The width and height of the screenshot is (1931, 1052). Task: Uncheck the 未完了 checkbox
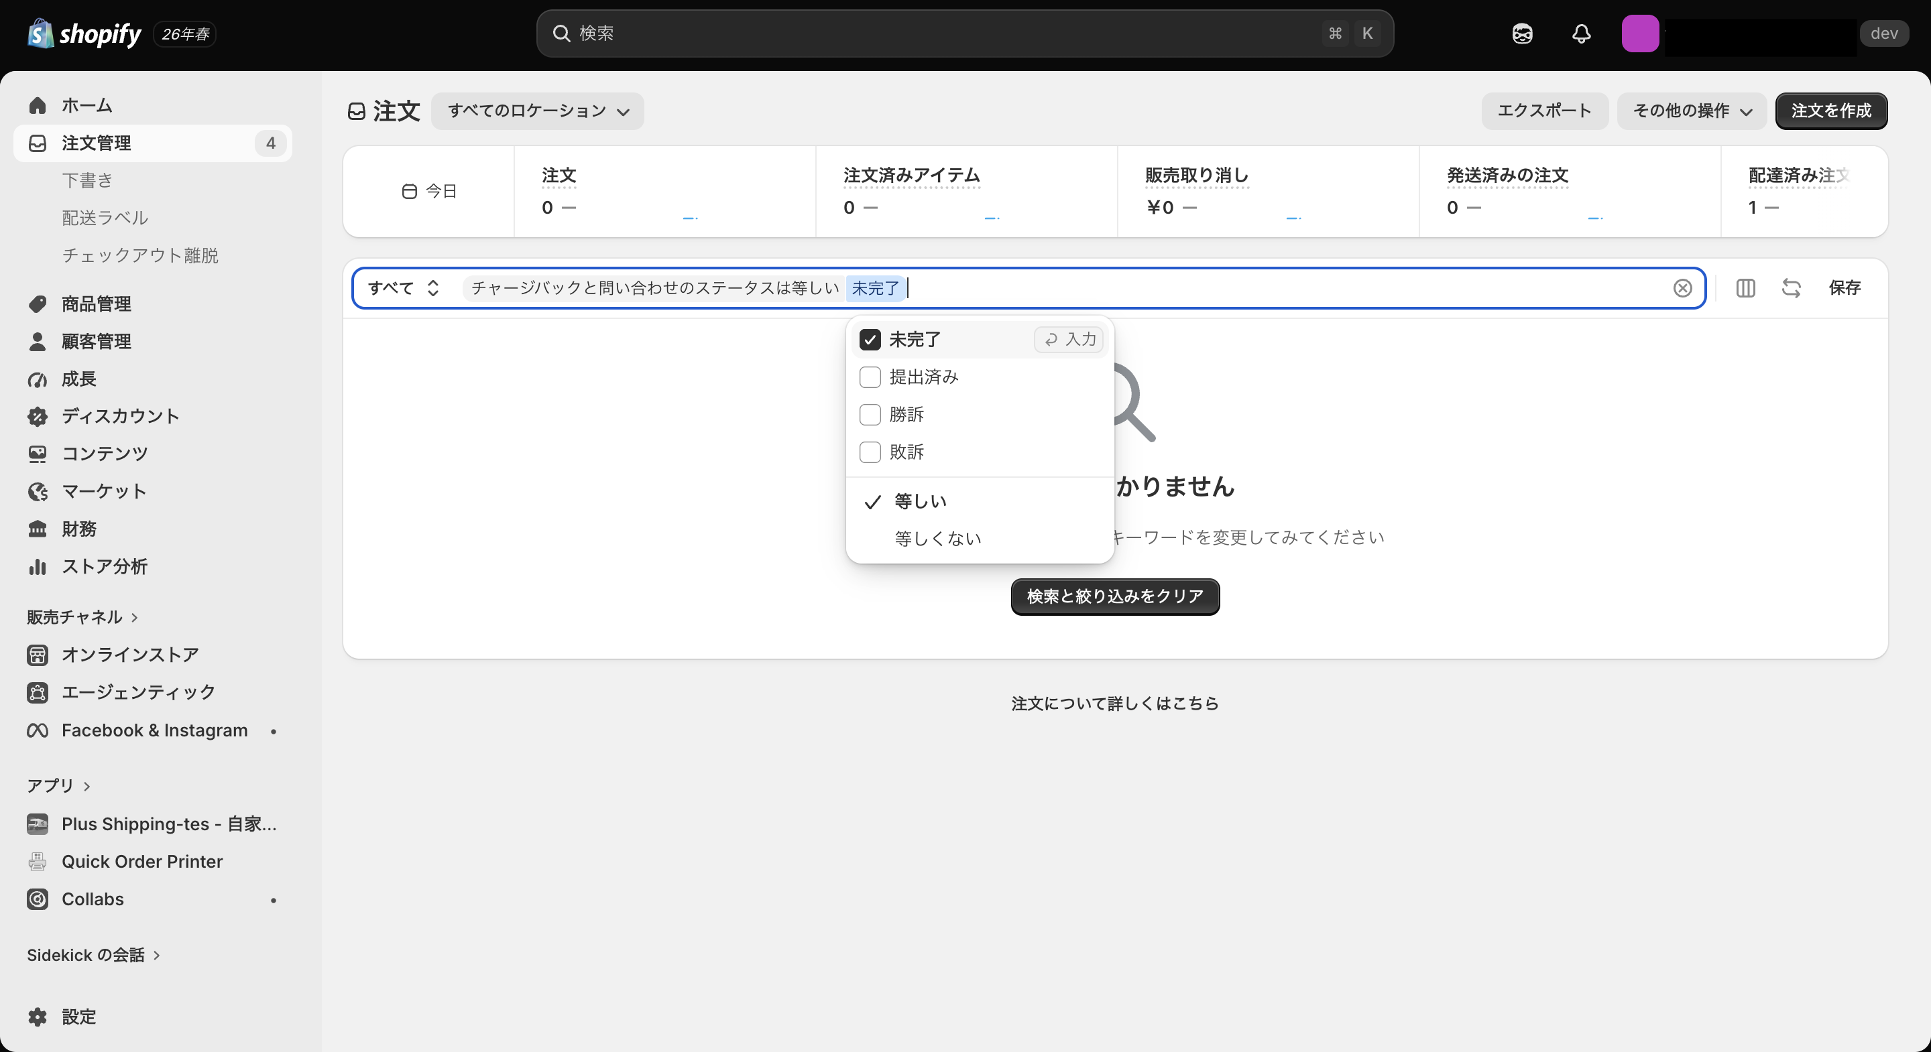[x=870, y=340]
